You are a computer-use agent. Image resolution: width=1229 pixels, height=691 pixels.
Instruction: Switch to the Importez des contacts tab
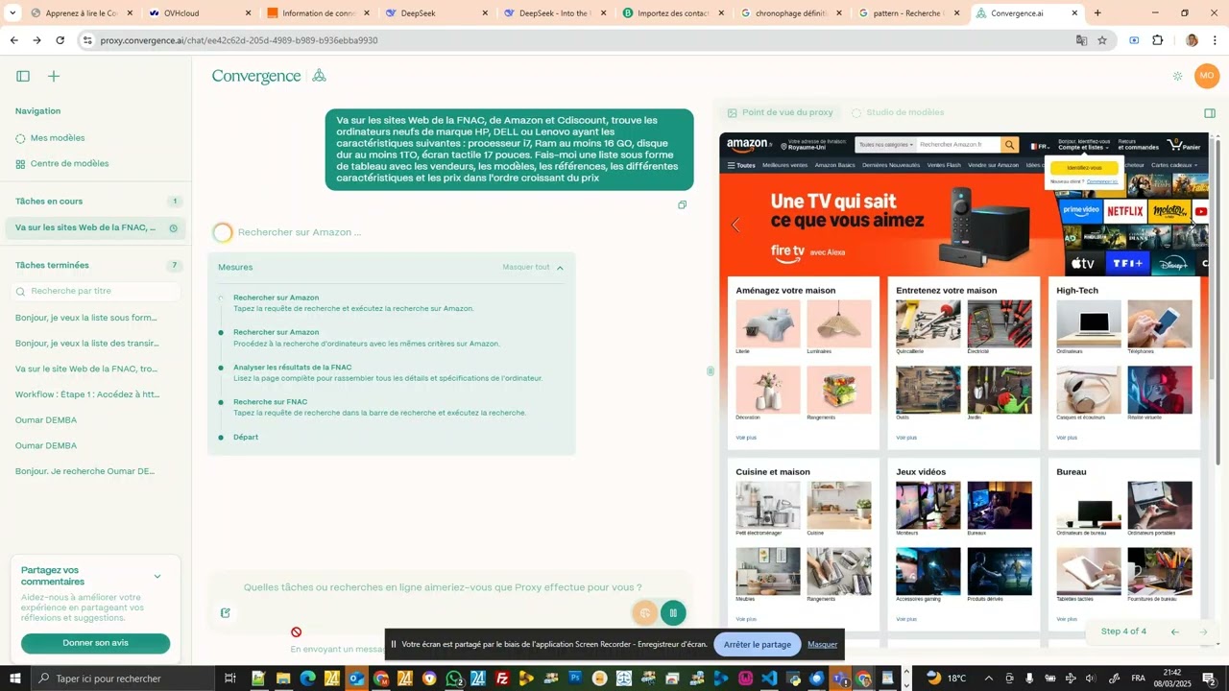(672, 13)
